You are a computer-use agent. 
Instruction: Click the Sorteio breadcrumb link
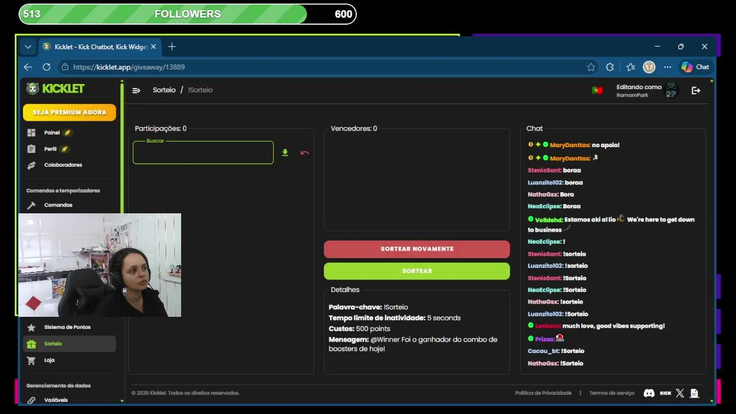click(x=164, y=90)
